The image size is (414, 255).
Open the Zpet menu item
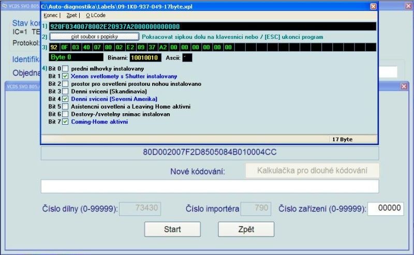pos(72,16)
